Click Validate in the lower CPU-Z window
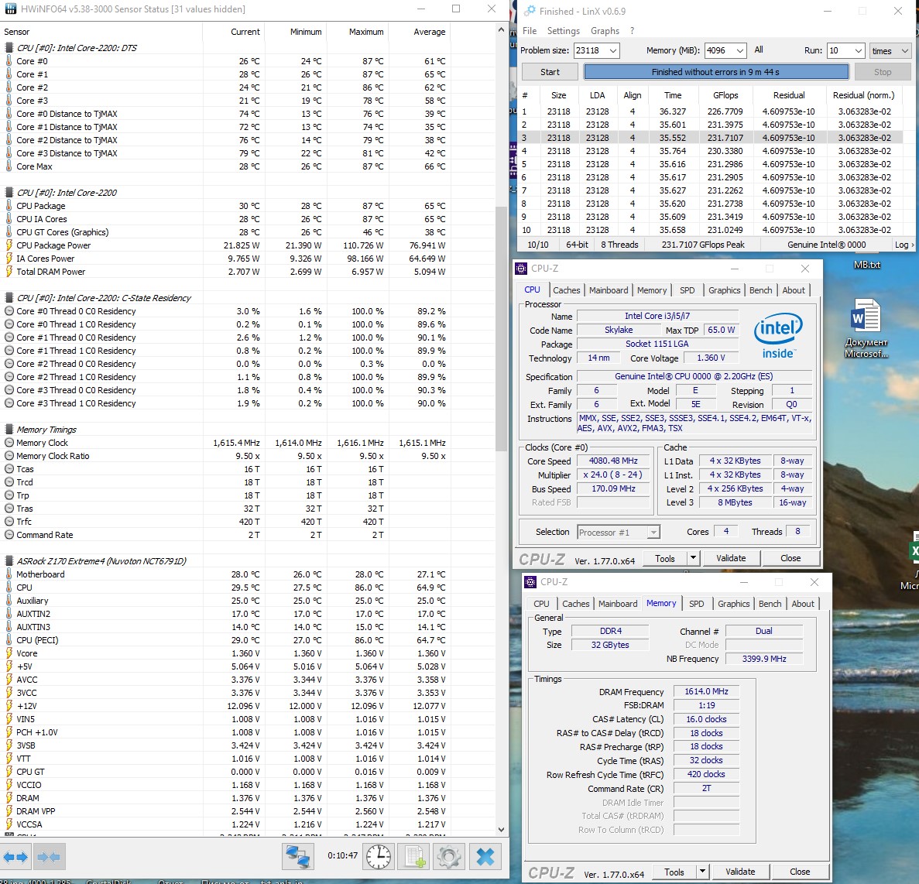The width and height of the screenshot is (919, 884). coord(739,872)
